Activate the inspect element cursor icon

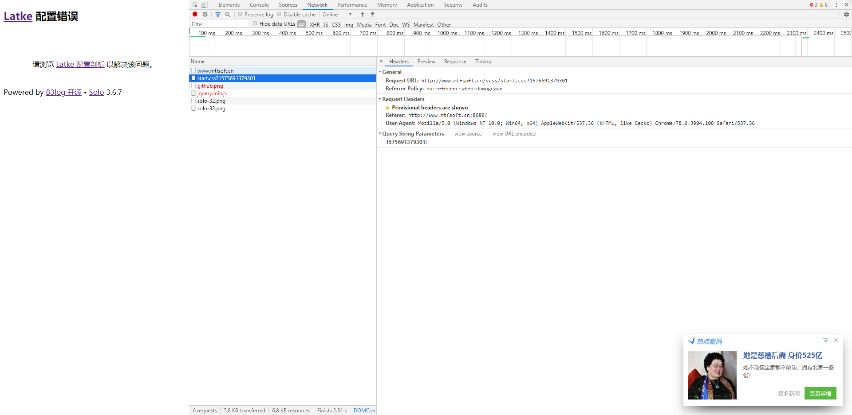pos(195,5)
